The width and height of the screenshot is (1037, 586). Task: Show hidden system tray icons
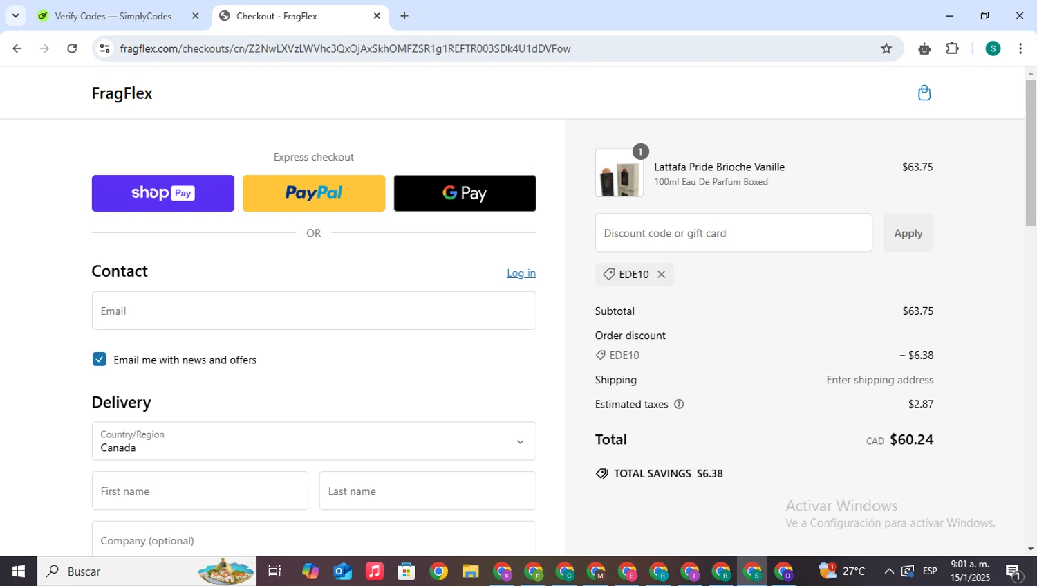tap(889, 571)
